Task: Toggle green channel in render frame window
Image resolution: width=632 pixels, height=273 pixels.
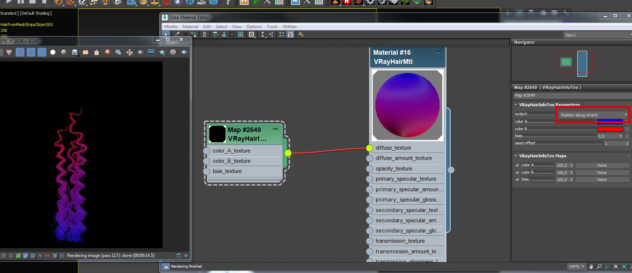Action: pyautogui.click(x=31, y=52)
